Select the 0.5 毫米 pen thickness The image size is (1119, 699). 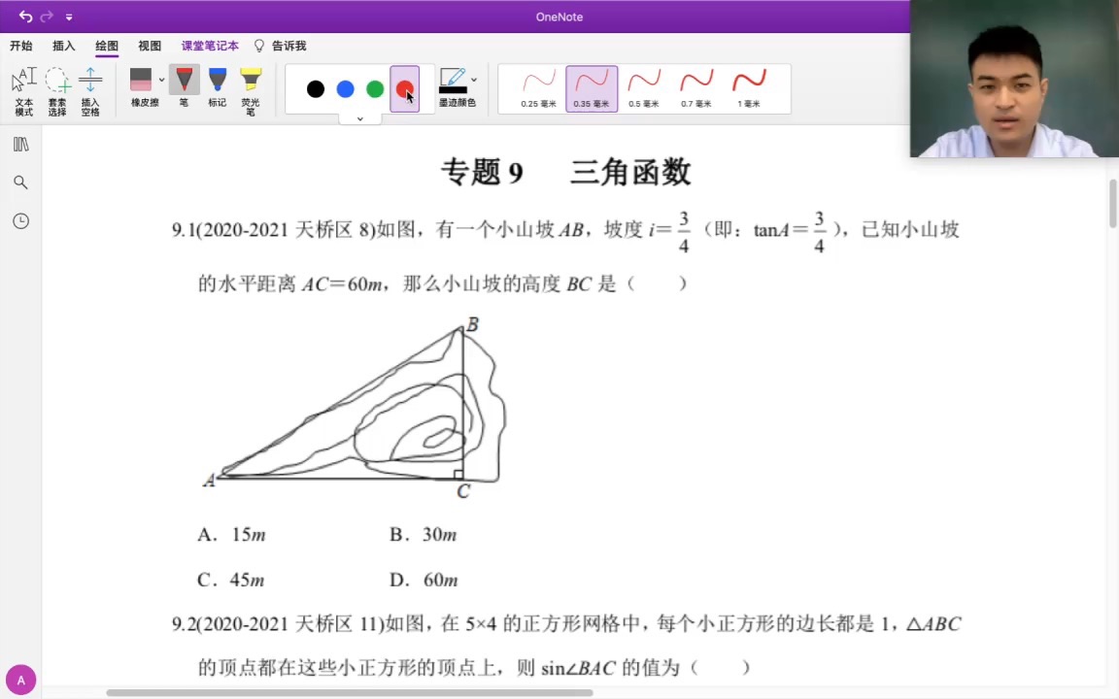tap(644, 87)
